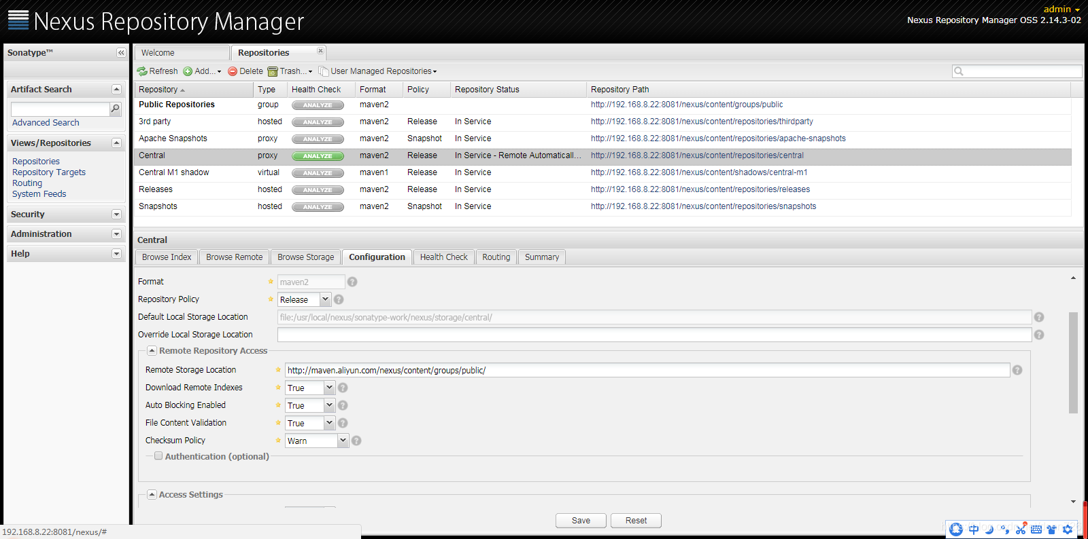Image resolution: width=1088 pixels, height=539 pixels.
Task: Open the thirdparty repository path URL
Action: (702, 122)
